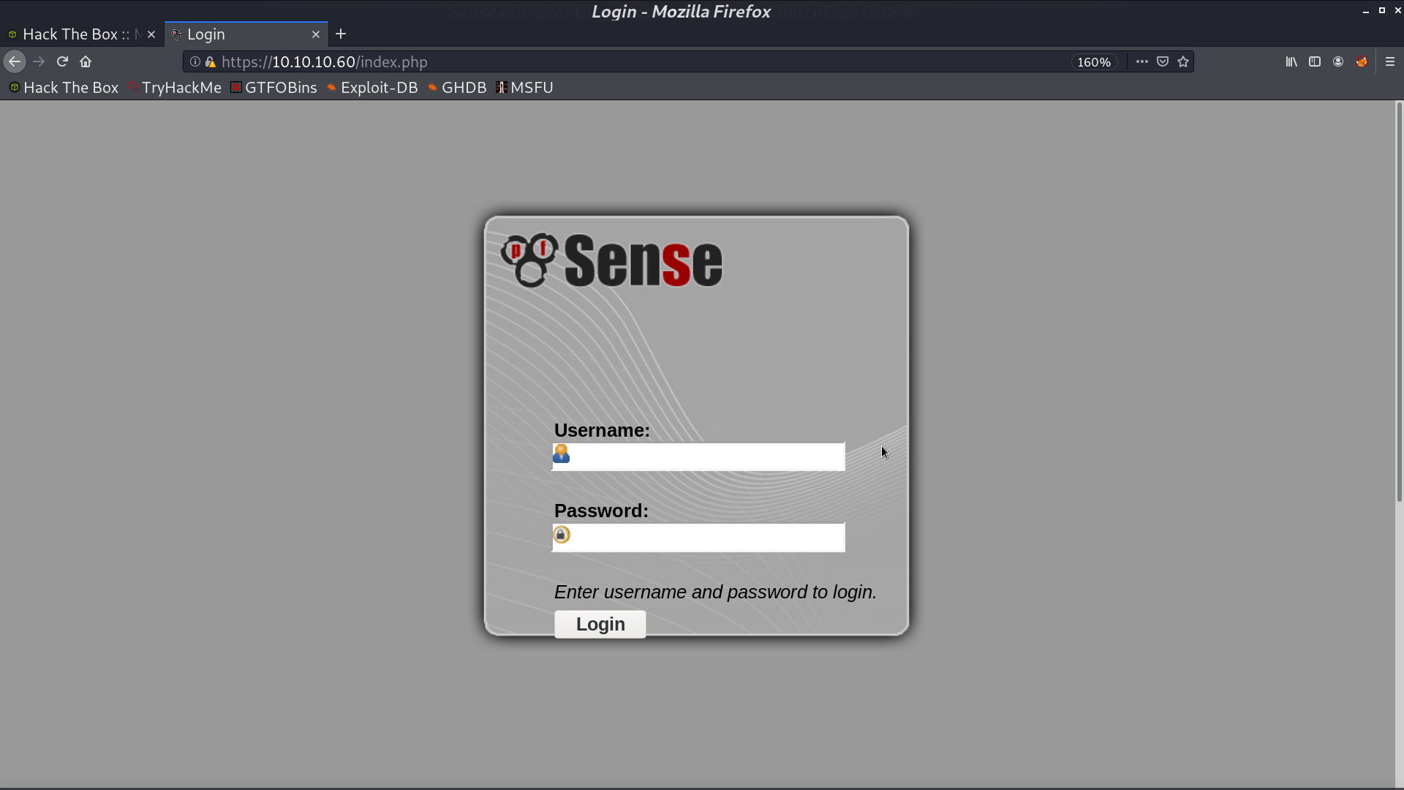This screenshot has height=790, width=1404.
Task: Close the Hack The Box tab
Action: pos(151,34)
